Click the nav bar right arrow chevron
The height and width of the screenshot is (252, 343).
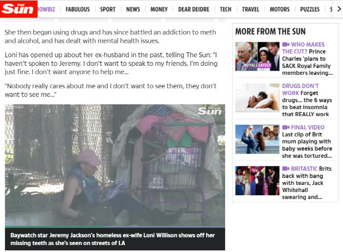339,9
